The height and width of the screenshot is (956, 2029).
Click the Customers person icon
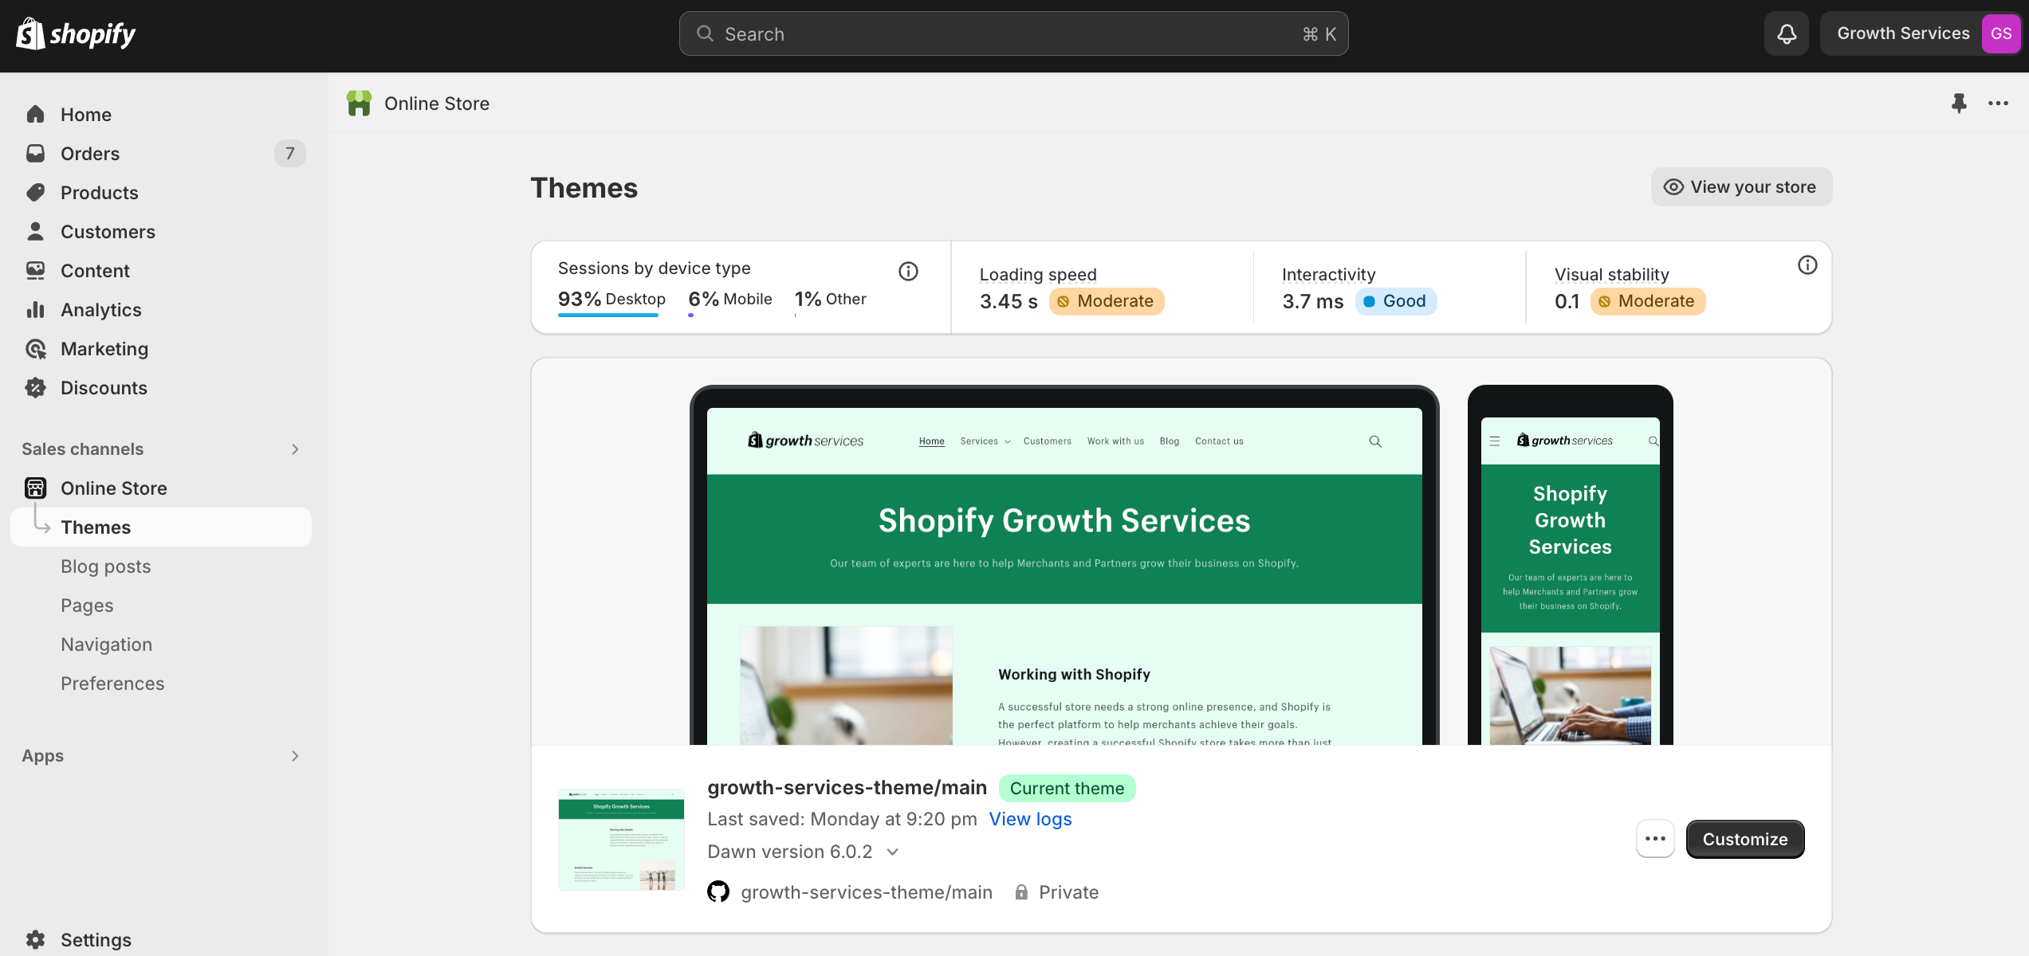point(35,231)
